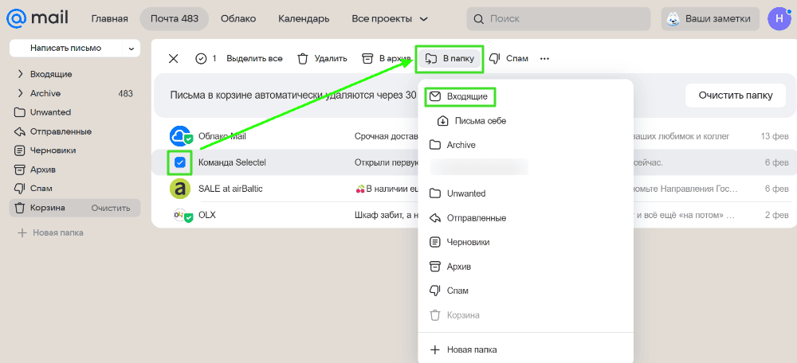Expand the Входящие folder in sidebar
797x363 pixels.
pyautogui.click(x=21, y=74)
